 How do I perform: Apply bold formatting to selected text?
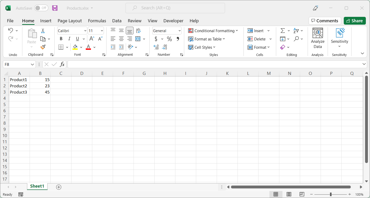coord(61,39)
